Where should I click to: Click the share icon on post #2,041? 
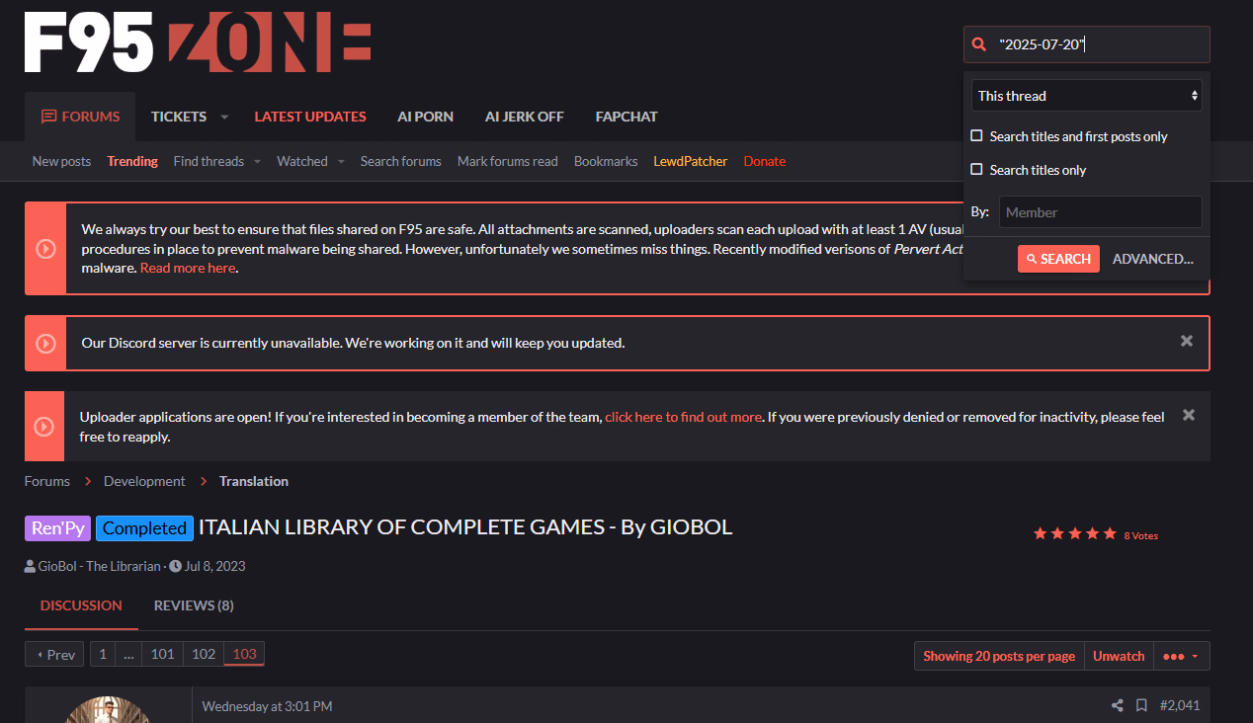[1117, 705]
